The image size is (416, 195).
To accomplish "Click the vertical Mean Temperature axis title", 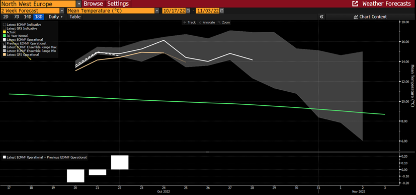I will (x=412, y=86).
